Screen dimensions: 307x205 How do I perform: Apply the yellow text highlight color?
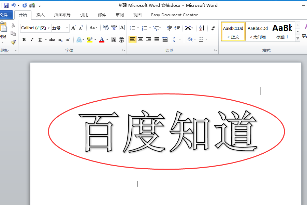(89, 40)
